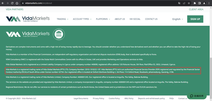Reload the current page
This screenshot has height=101, width=212.
point(12,3)
